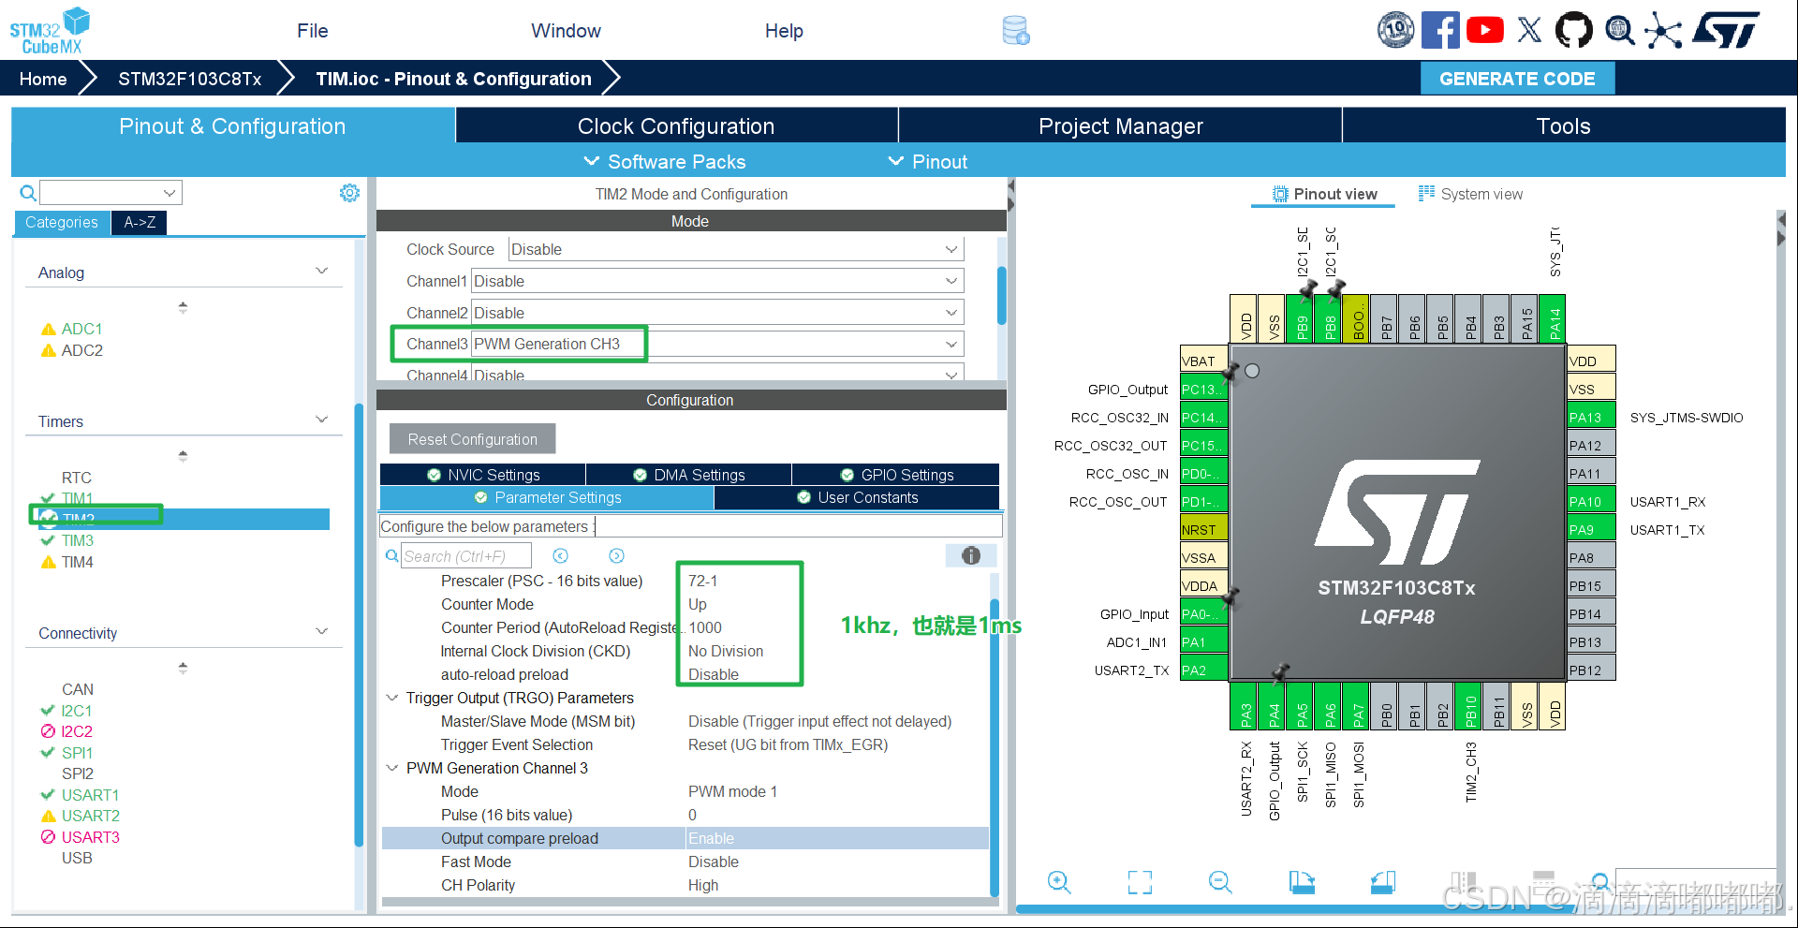Click the ST logo icon
The width and height of the screenshot is (1798, 928).
tap(1726, 30)
